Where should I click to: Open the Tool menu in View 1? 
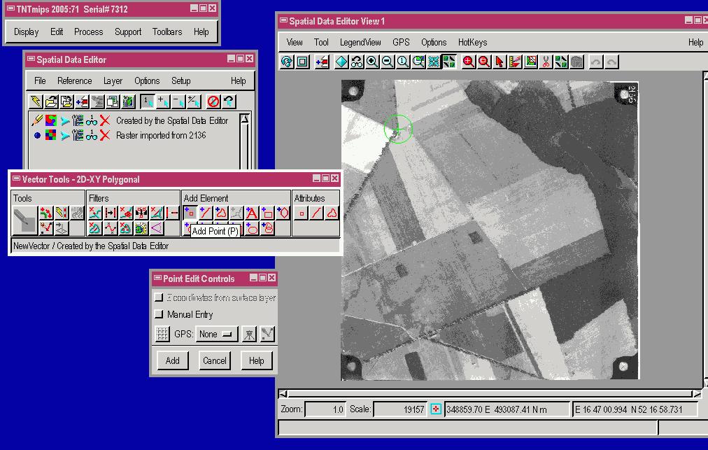tap(321, 43)
